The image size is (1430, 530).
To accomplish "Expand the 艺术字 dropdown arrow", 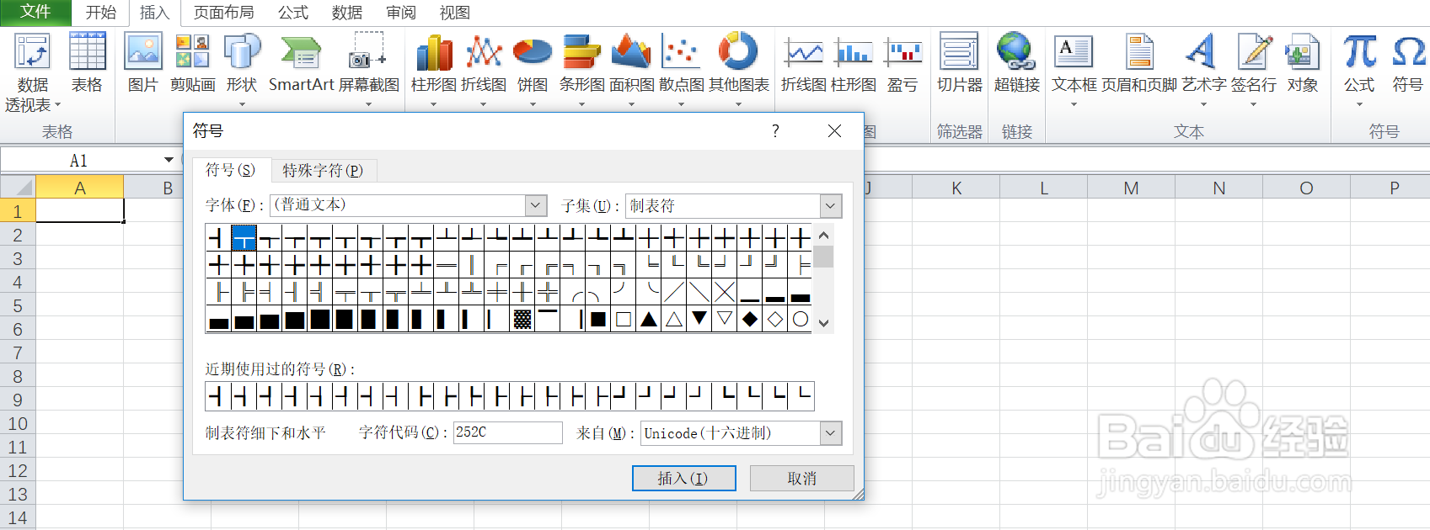I will (x=1204, y=104).
